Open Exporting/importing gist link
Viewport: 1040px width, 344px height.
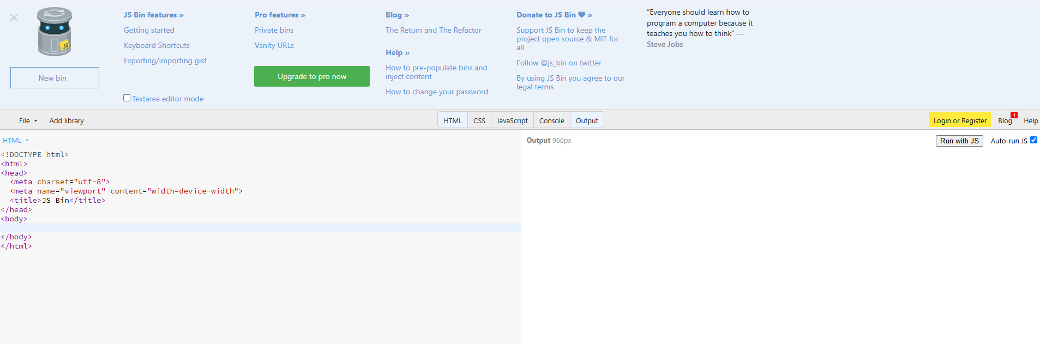coord(165,61)
